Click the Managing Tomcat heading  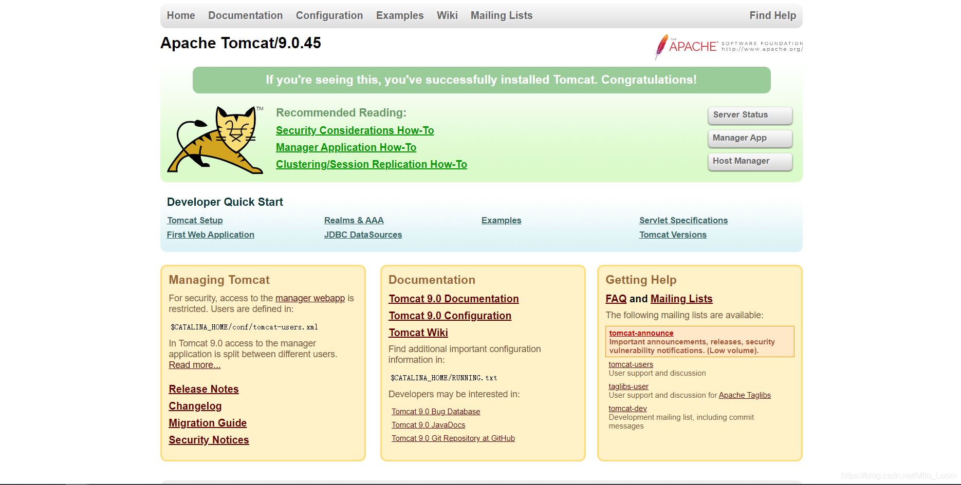[219, 280]
